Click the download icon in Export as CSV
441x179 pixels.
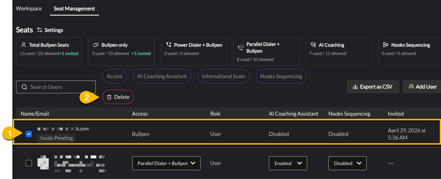pos(355,87)
